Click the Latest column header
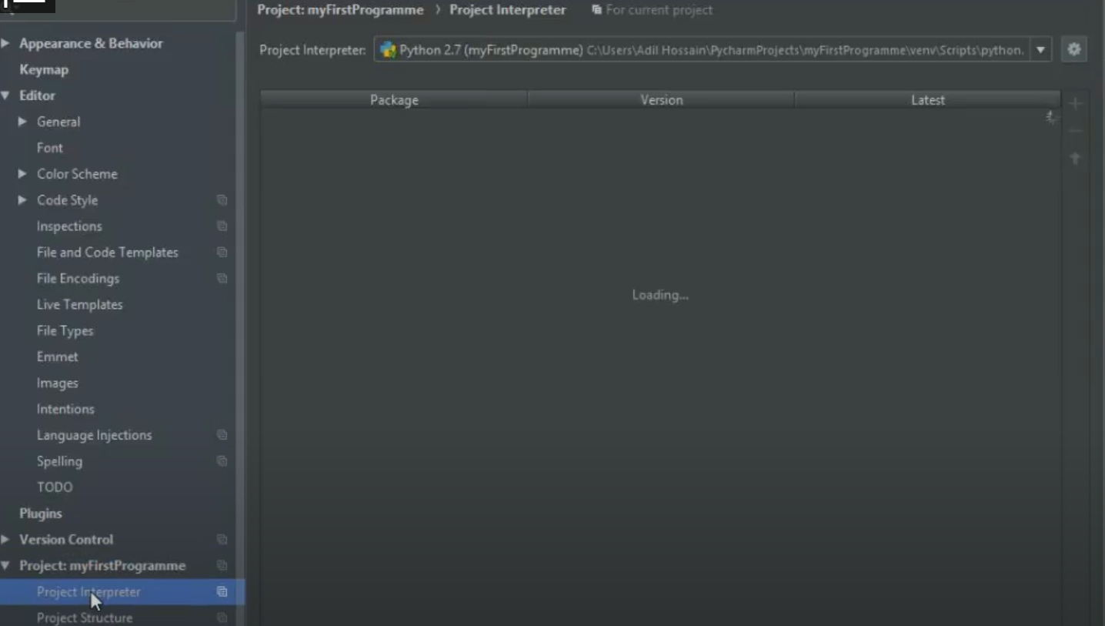Image resolution: width=1105 pixels, height=626 pixels. (928, 100)
